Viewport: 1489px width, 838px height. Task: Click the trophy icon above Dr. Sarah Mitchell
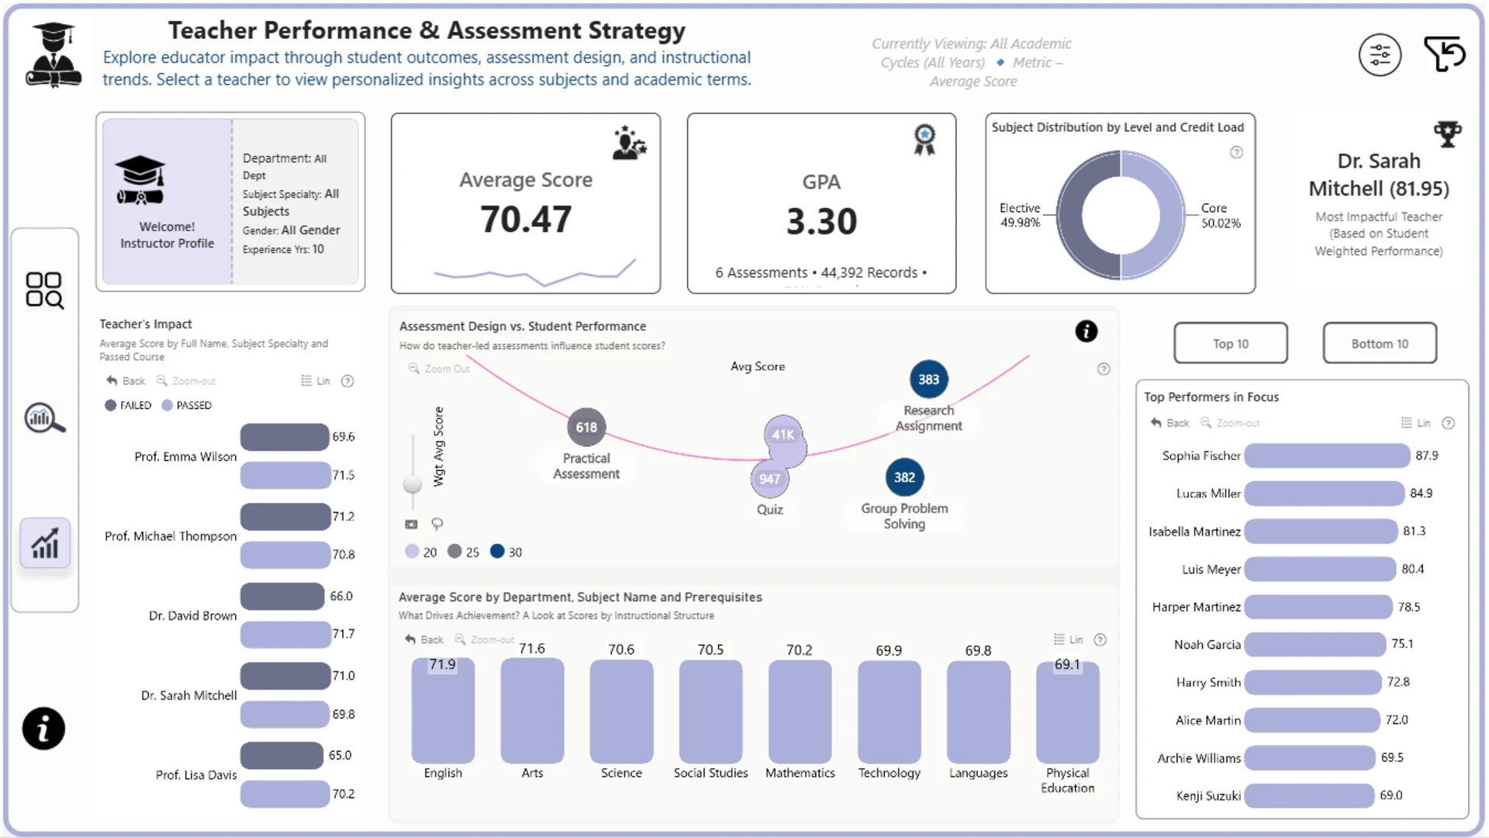[x=1447, y=133]
